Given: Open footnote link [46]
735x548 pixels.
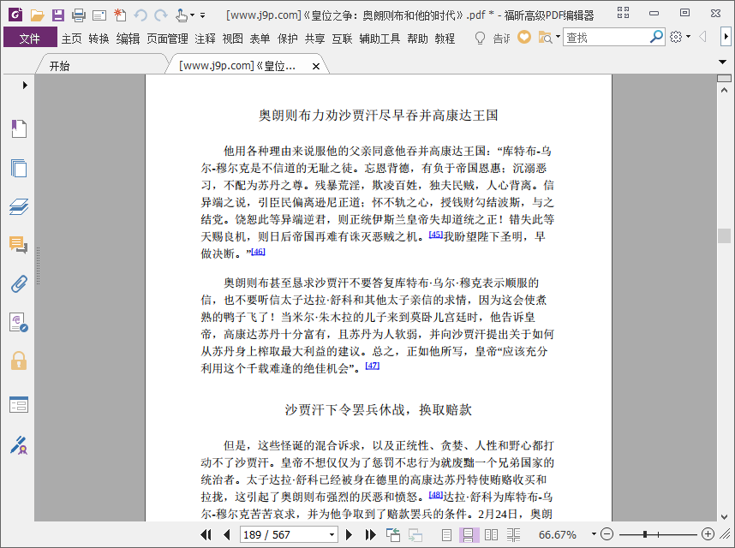Looking at the screenshot, I should coord(259,252).
